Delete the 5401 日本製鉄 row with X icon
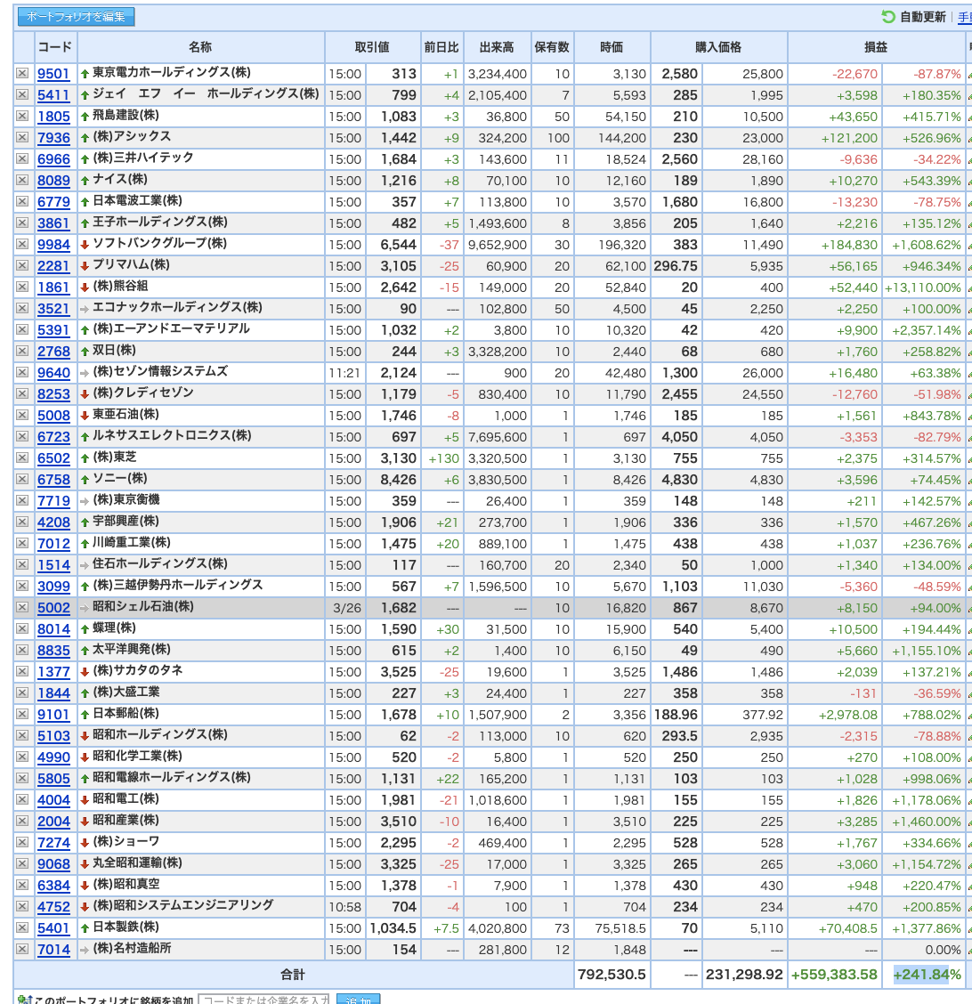This screenshot has width=972, height=1004. coord(22,927)
